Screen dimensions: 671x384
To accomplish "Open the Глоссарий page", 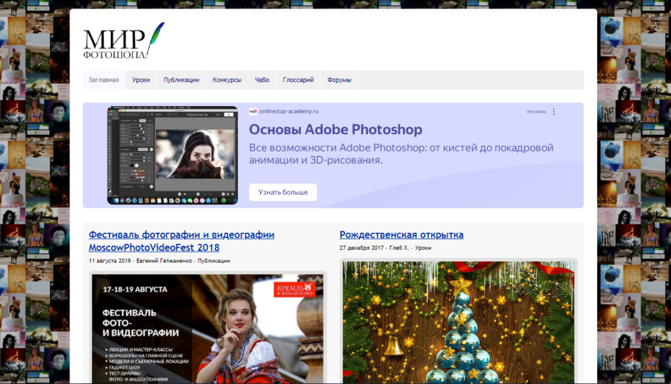I will (x=298, y=80).
